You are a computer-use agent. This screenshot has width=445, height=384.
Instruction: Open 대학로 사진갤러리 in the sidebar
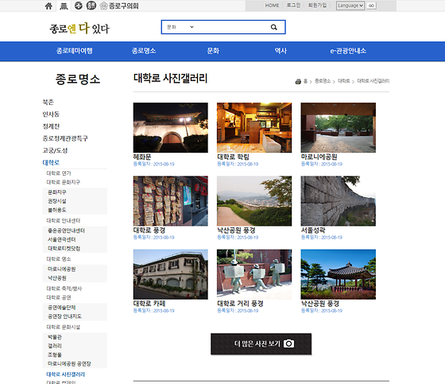(65, 374)
